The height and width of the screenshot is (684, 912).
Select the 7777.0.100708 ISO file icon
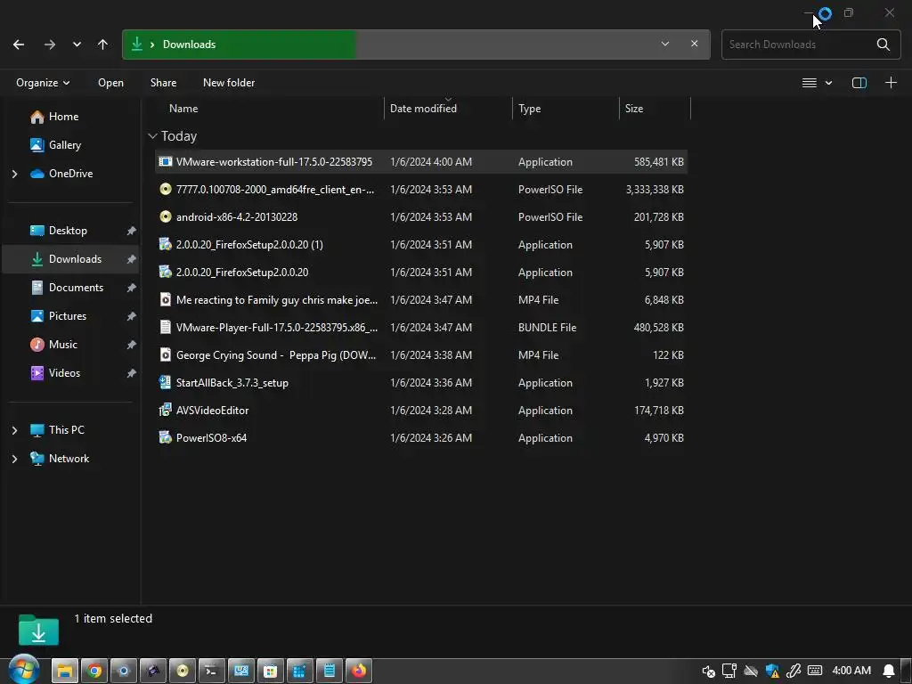click(165, 189)
